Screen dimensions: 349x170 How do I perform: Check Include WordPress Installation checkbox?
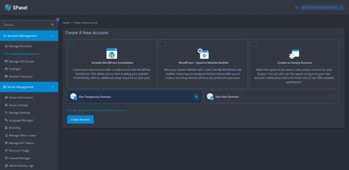pos(71,44)
